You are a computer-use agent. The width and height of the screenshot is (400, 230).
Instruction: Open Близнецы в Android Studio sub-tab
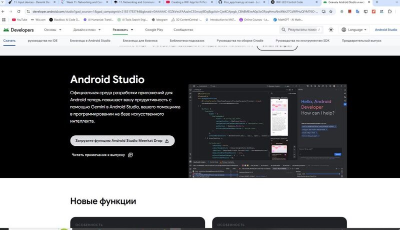tap(90, 41)
